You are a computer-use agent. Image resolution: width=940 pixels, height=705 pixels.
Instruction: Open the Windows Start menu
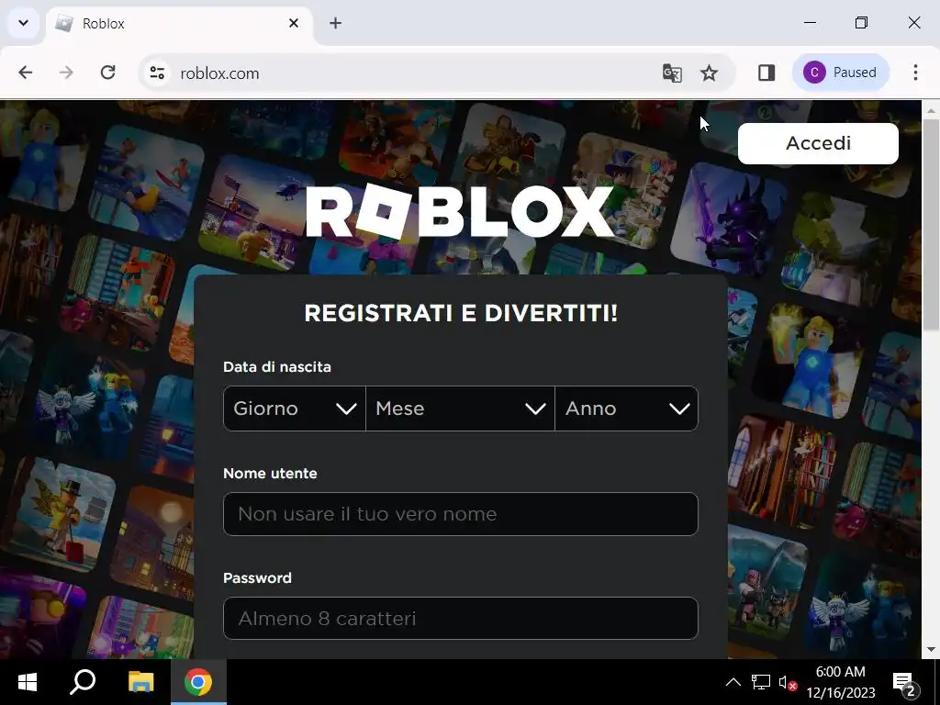point(27,682)
